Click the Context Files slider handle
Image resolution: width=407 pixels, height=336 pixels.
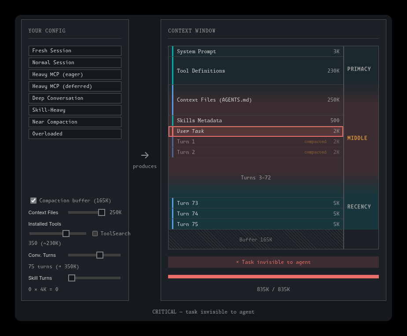(102, 212)
